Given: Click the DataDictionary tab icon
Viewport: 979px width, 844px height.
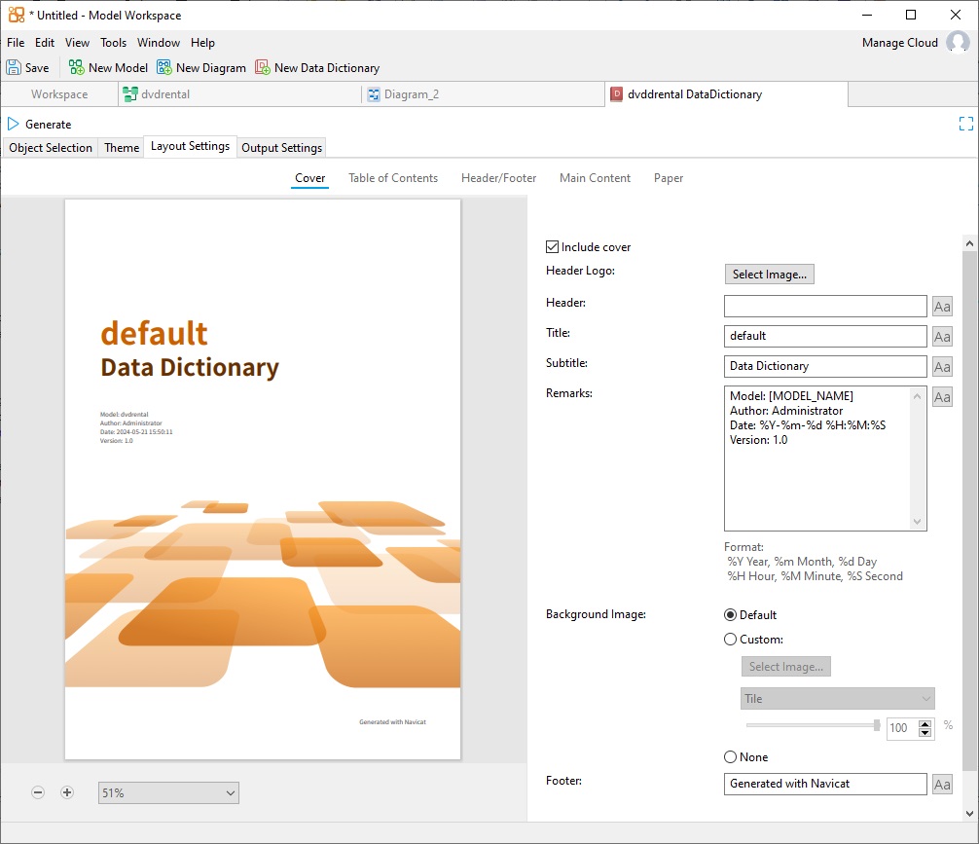Looking at the screenshot, I should point(616,93).
